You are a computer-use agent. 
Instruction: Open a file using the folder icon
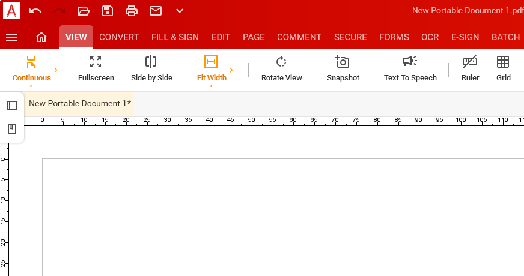[84, 11]
